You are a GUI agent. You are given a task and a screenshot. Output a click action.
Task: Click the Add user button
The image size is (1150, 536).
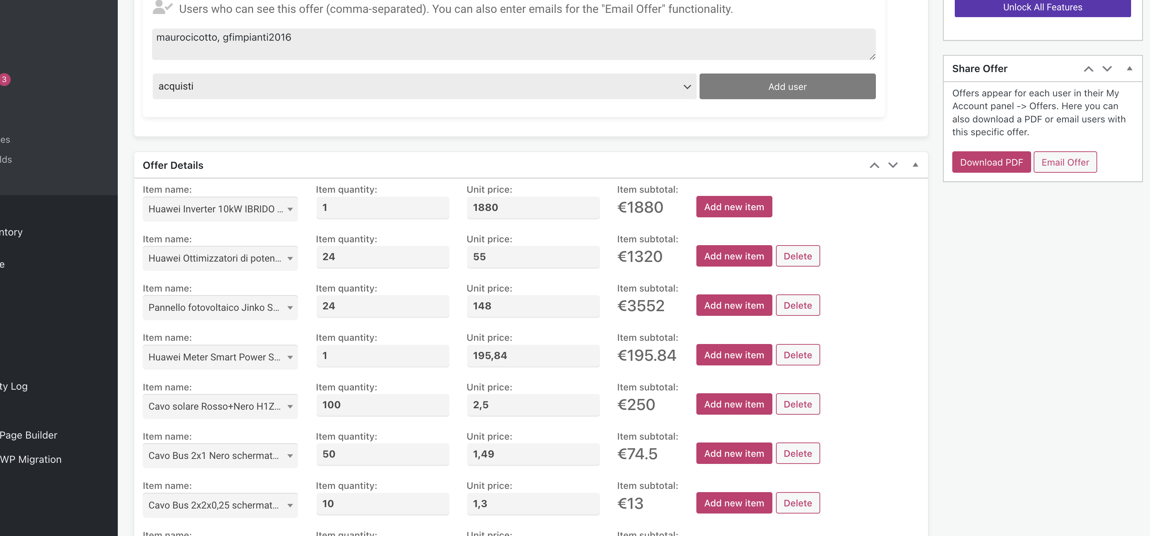pos(787,87)
